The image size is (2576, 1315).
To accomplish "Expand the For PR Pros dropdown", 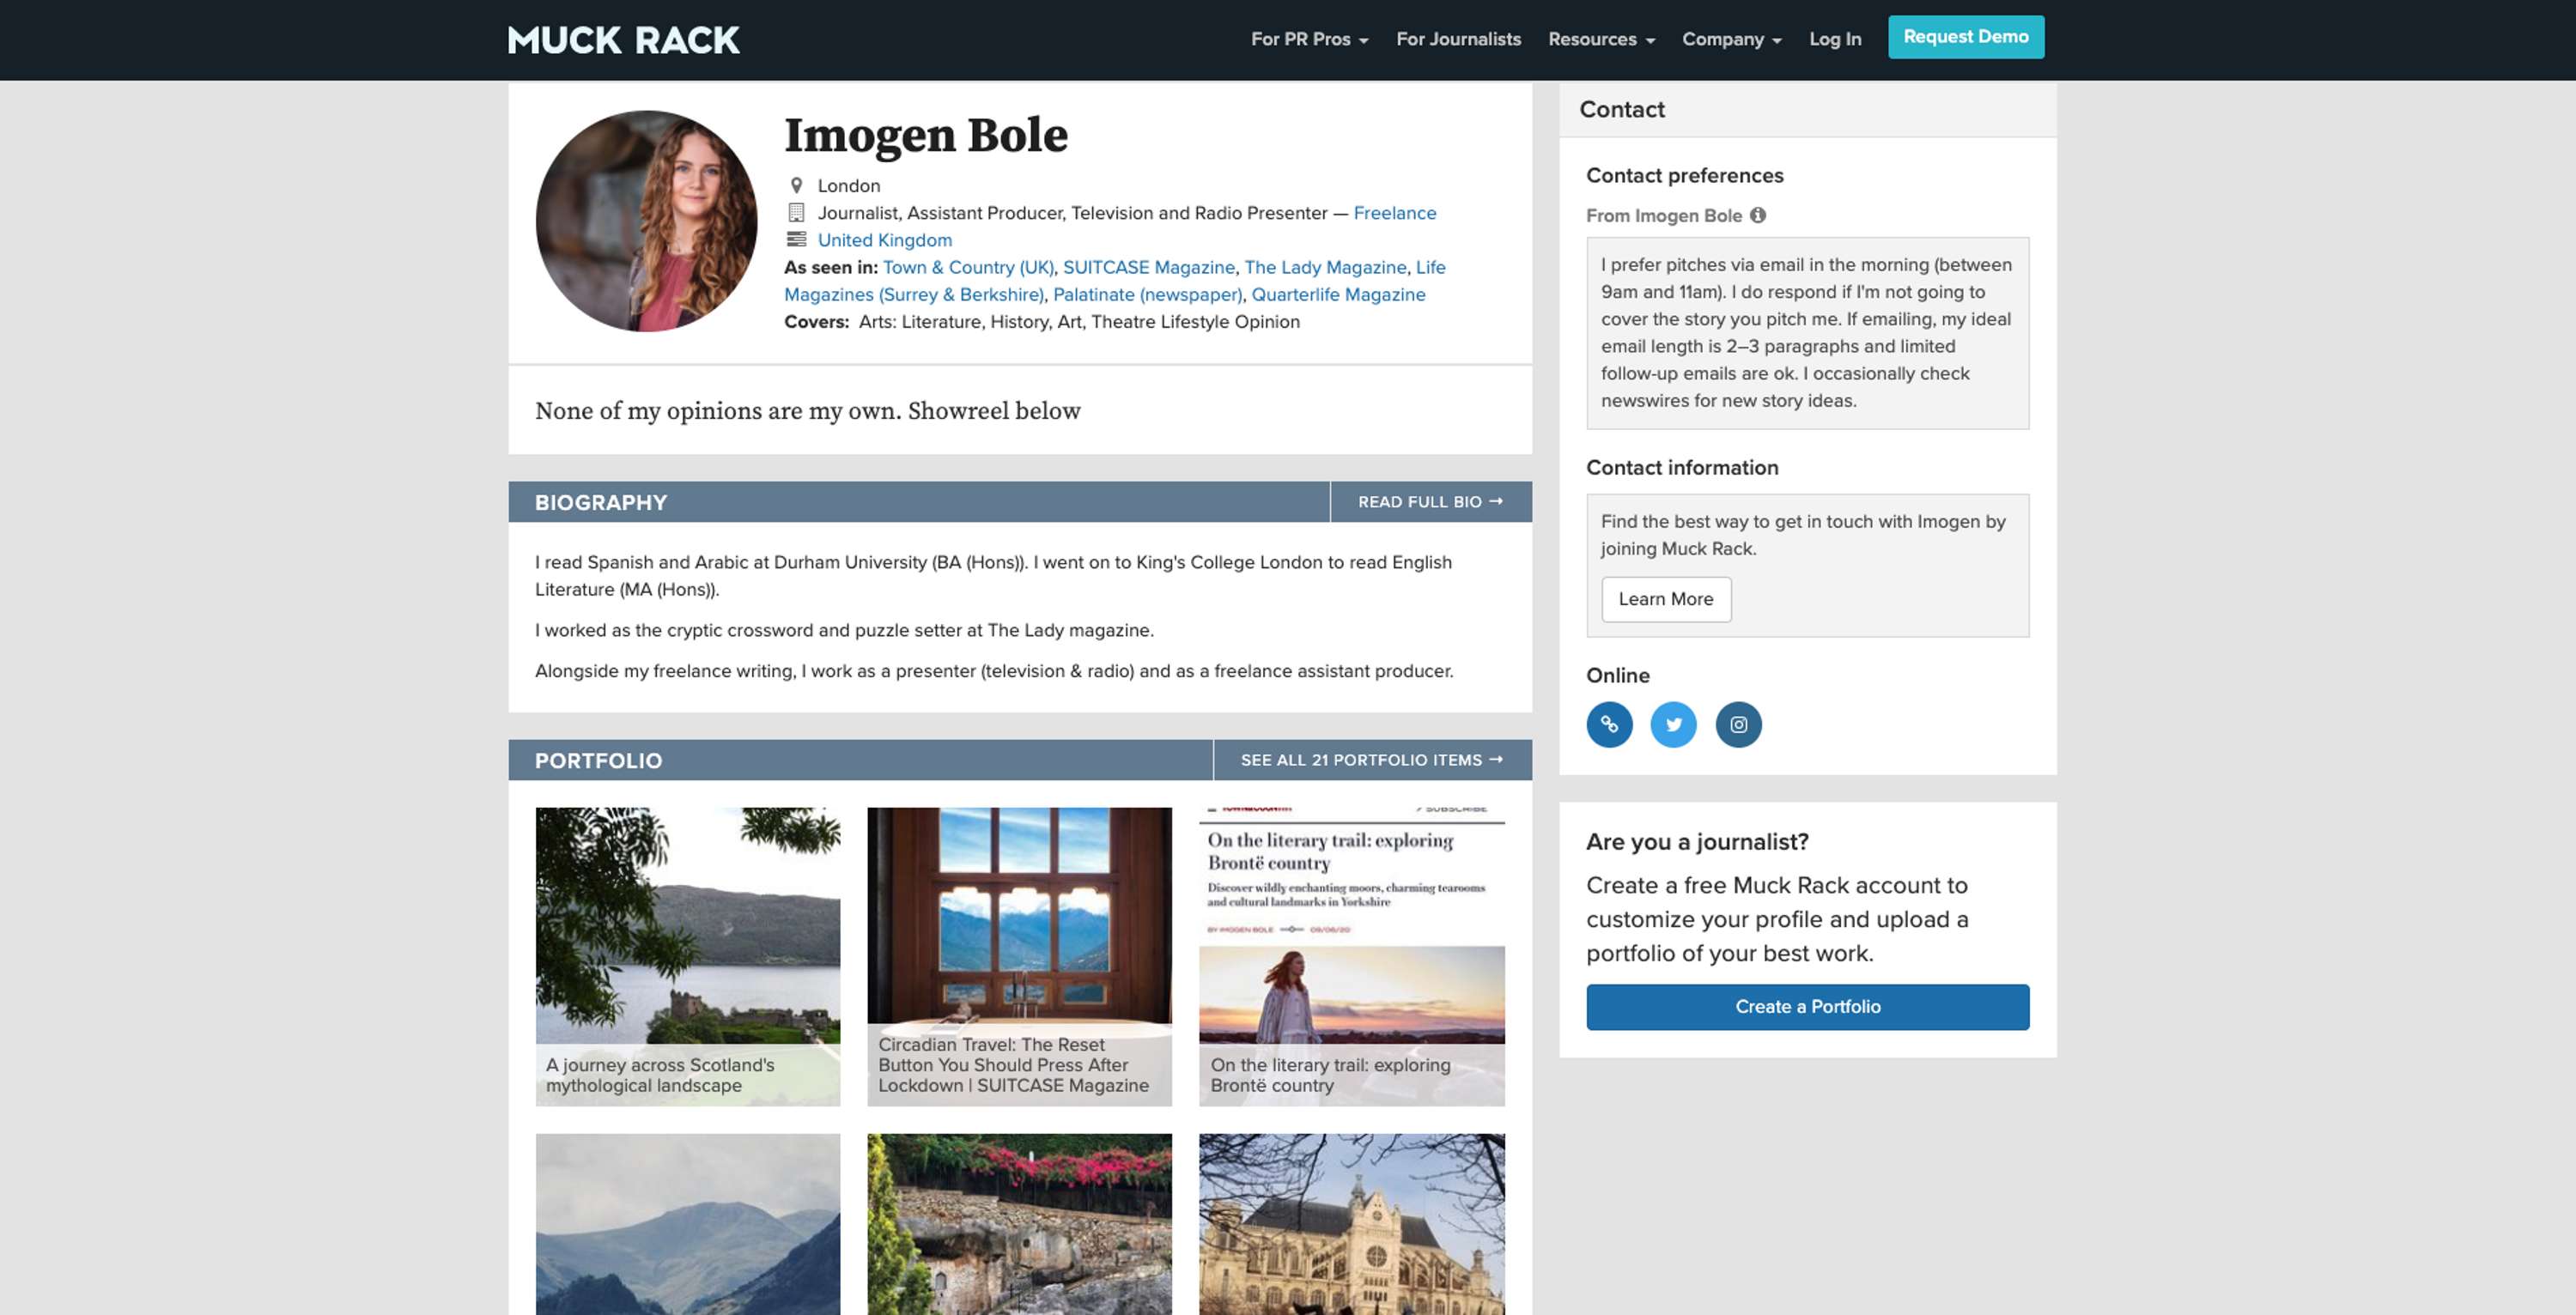I will 1309,39.
